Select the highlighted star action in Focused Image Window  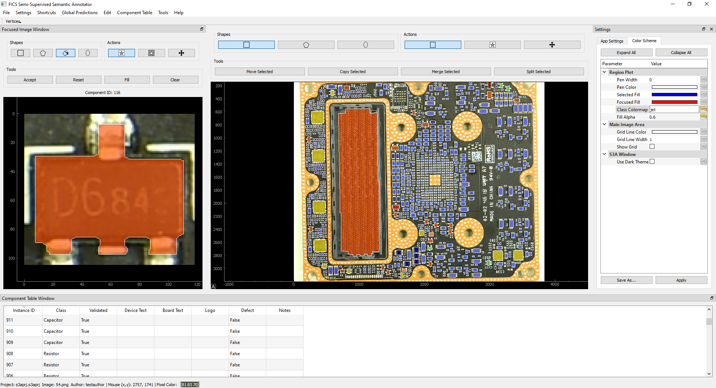[x=121, y=53]
